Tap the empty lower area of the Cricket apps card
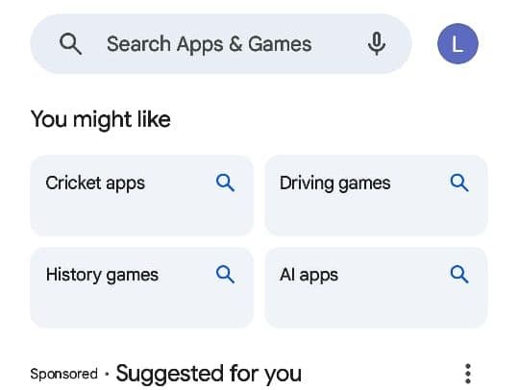This screenshot has height=390, width=519. [141, 215]
